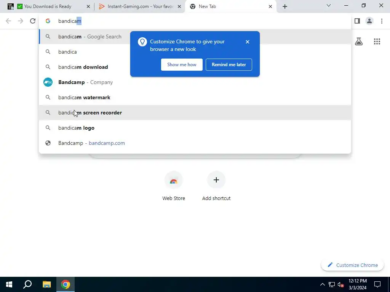The width and height of the screenshot is (390, 292).
Task: Click the Chrome icon in the taskbar
Action: tap(66, 284)
